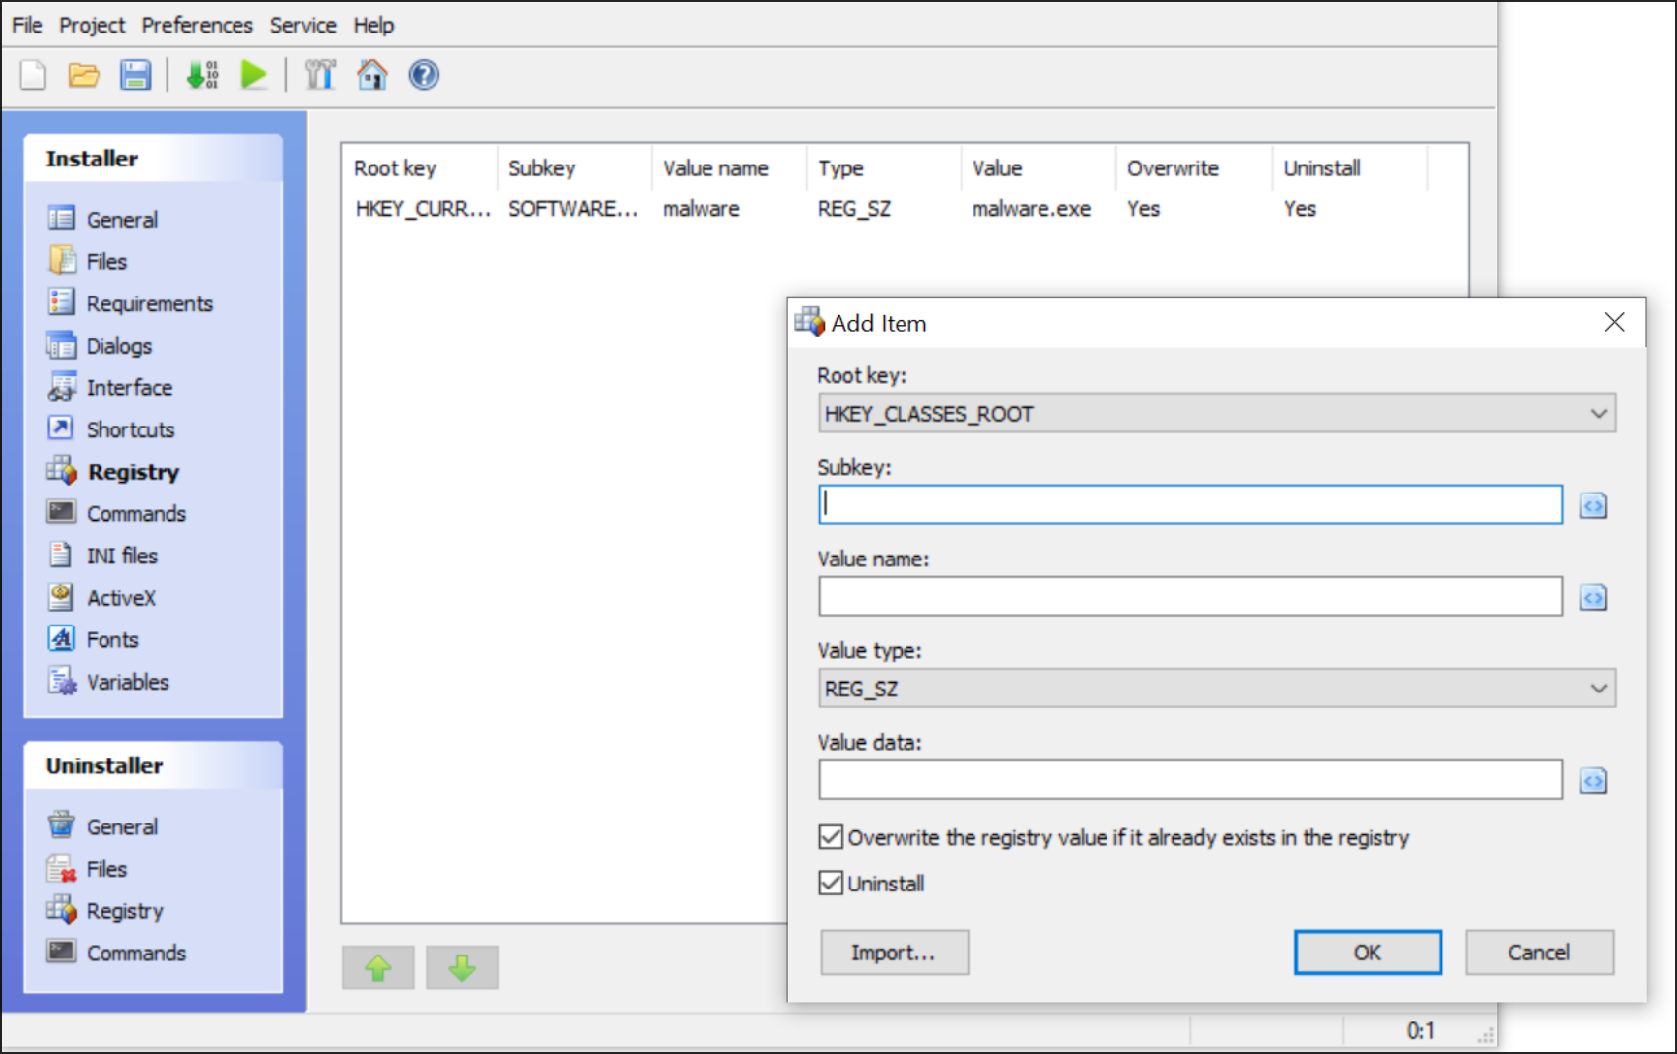Screen dimensions: 1677x1054
Task: Click the Help question mark icon
Action: (x=424, y=76)
